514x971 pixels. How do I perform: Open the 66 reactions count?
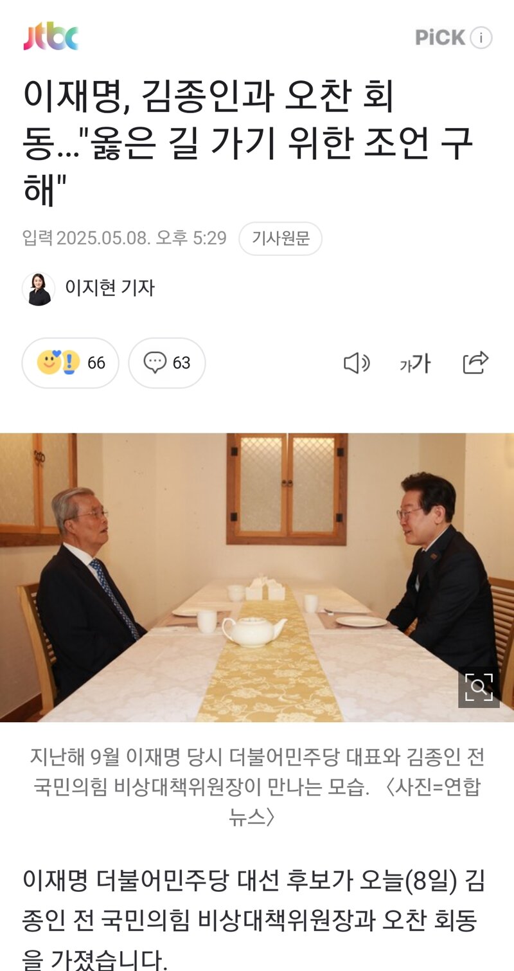96,363
